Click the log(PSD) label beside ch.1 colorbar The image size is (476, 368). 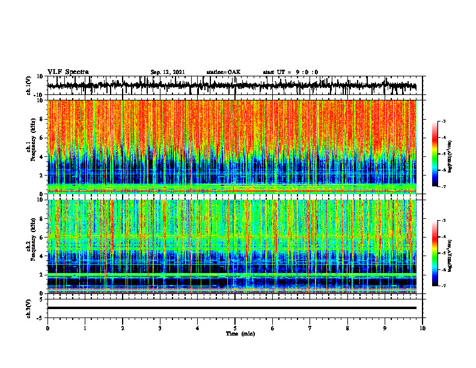(450, 156)
